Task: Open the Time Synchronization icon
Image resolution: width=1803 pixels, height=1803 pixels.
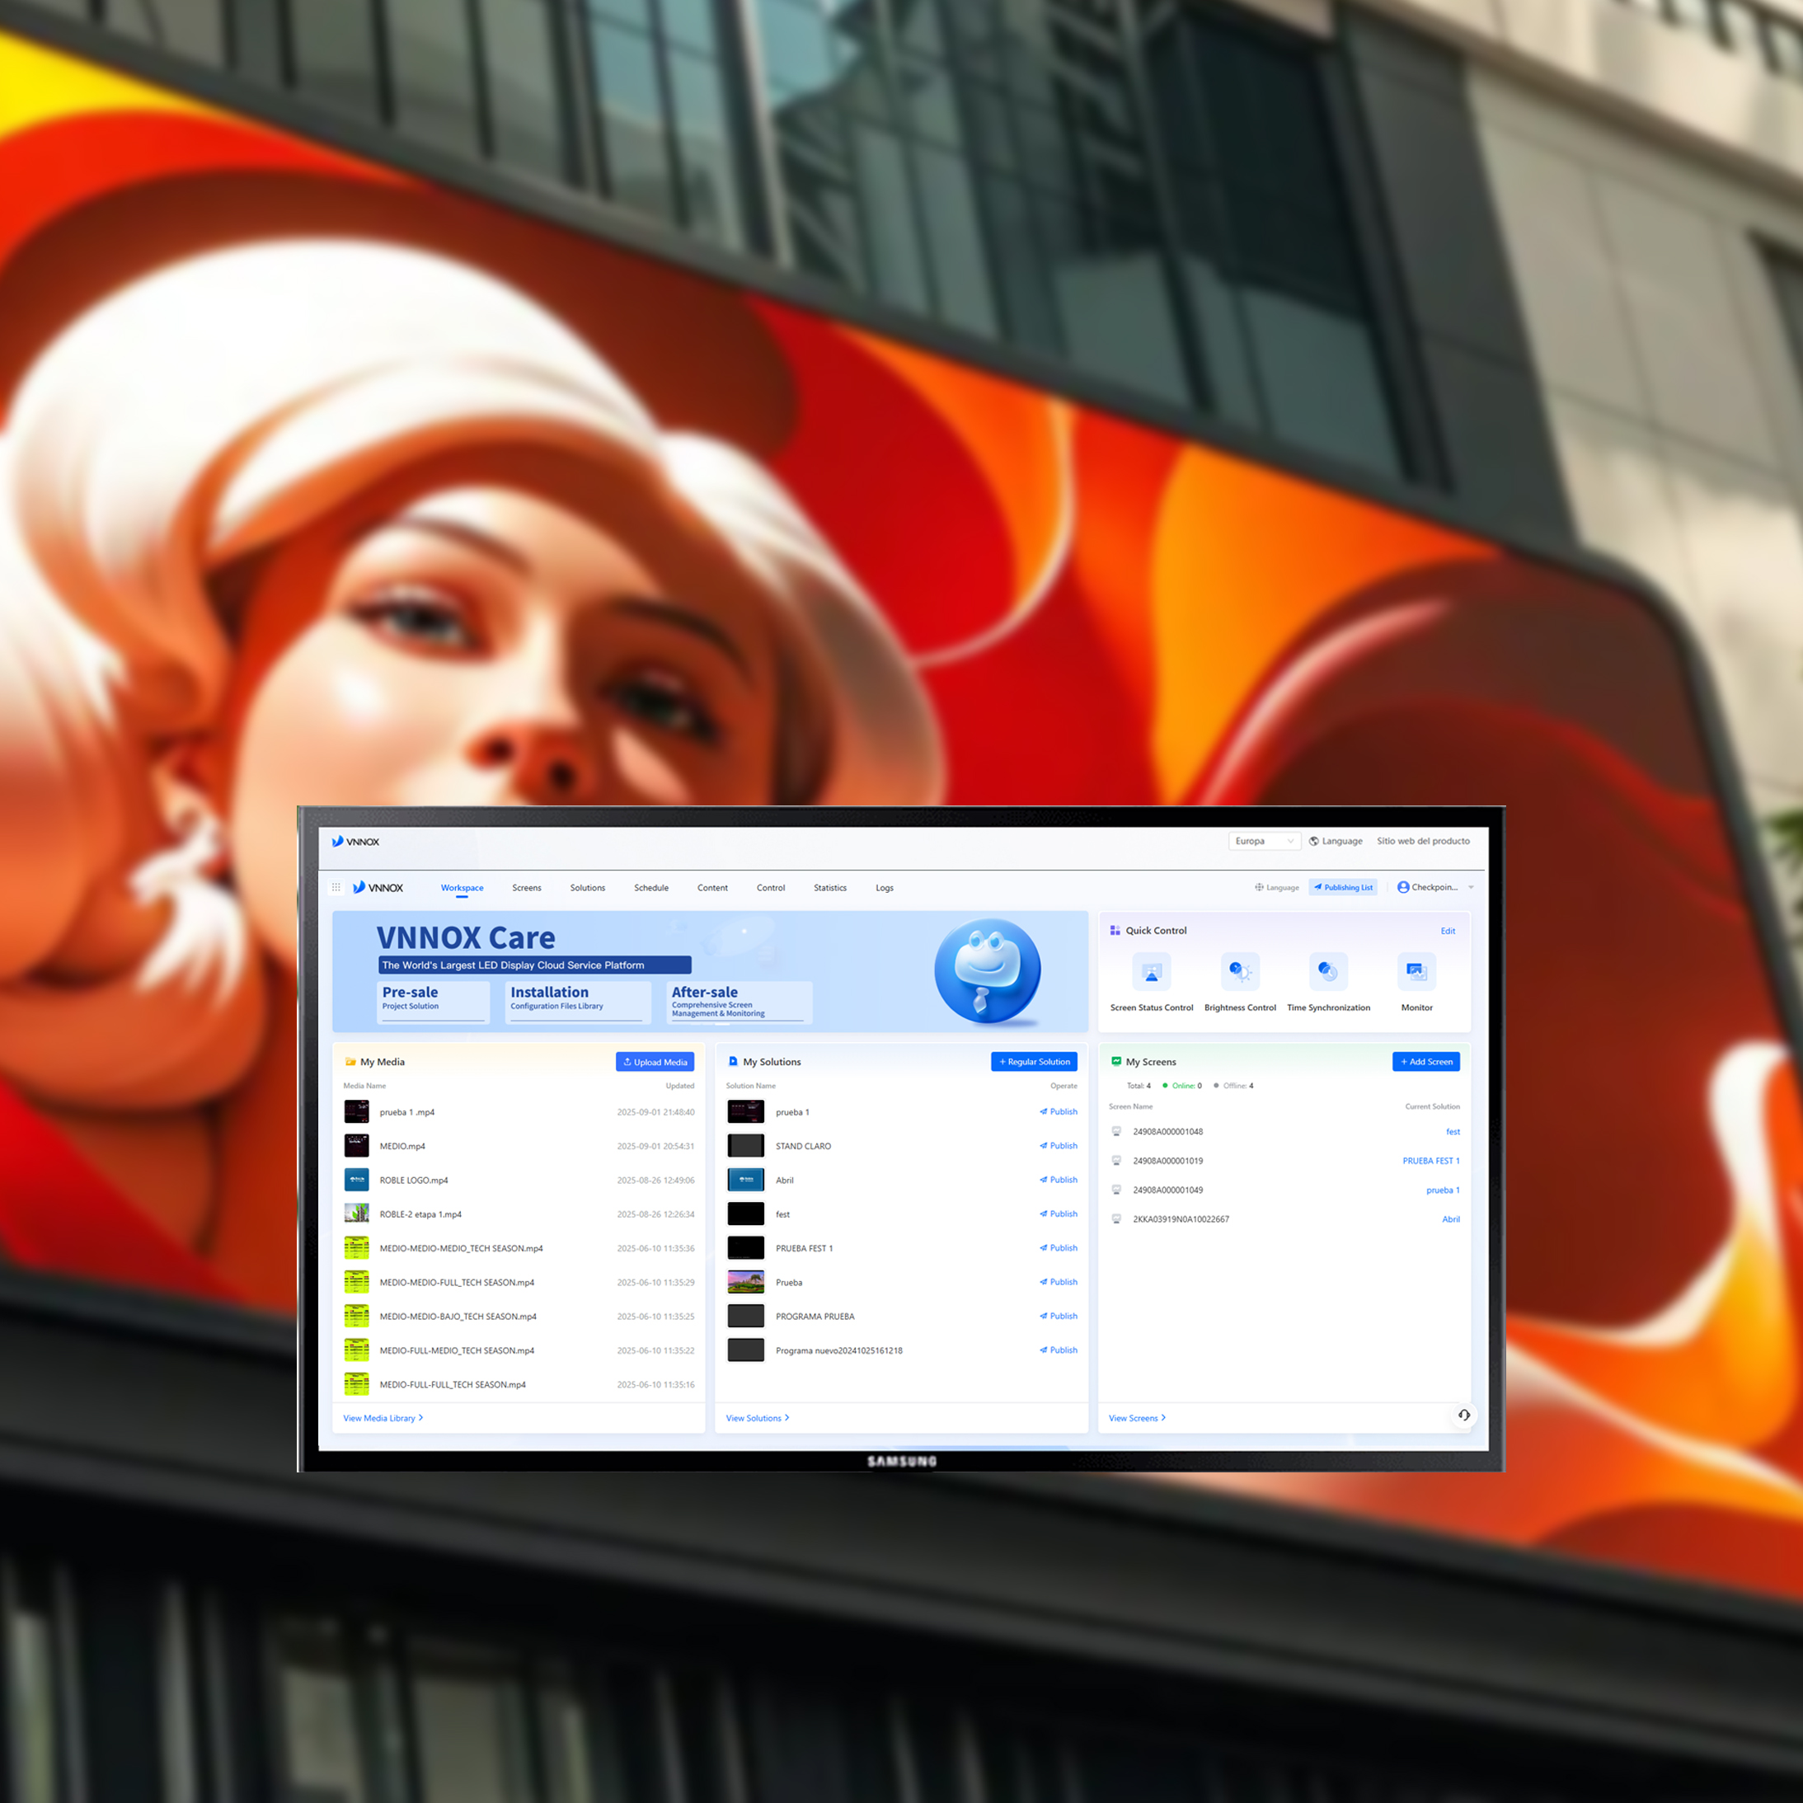Action: pos(1328,973)
